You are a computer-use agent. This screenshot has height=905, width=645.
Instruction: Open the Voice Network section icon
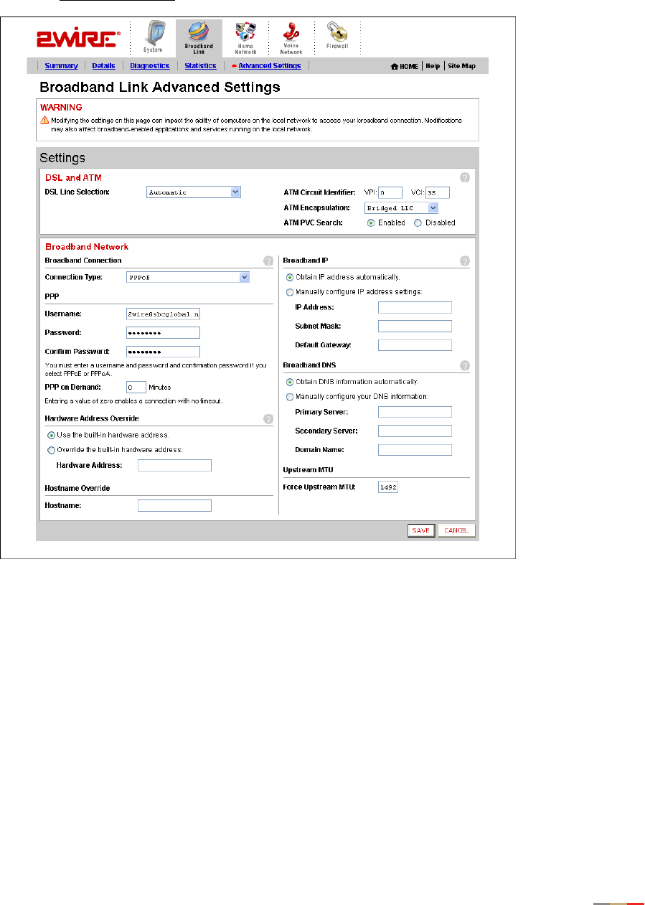pyautogui.click(x=291, y=37)
